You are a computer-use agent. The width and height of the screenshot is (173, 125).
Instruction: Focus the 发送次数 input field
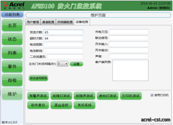(63, 32)
